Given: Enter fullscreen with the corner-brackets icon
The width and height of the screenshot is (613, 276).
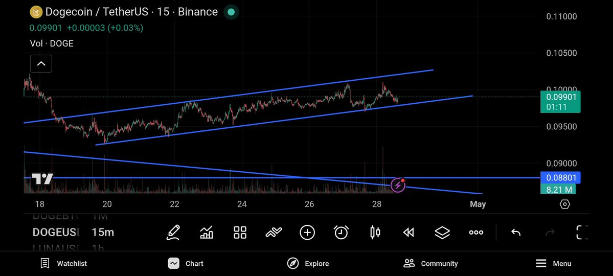Looking at the screenshot, I should pyautogui.click(x=582, y=232).
